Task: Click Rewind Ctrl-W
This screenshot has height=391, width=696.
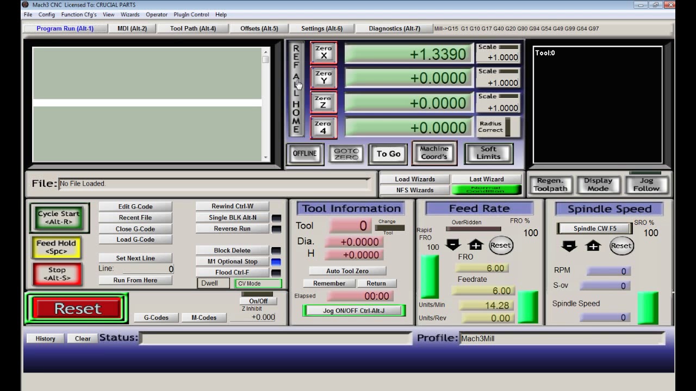Action: [232, 206]
